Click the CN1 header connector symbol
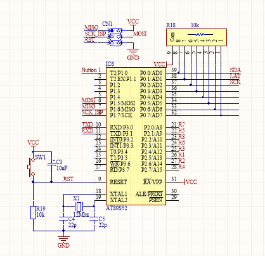 pyautogui.click(x=115, y=37)
